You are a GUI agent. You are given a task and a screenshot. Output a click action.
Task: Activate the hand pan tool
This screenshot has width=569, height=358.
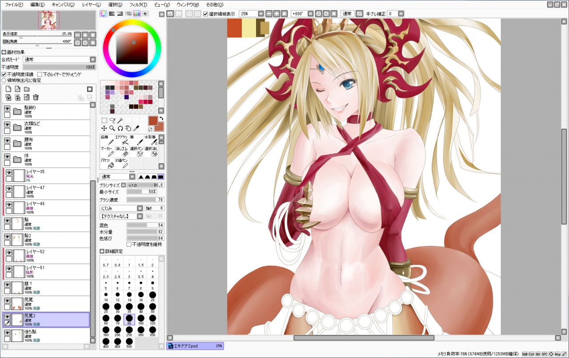pyautogui.click(x=128, y=128)
